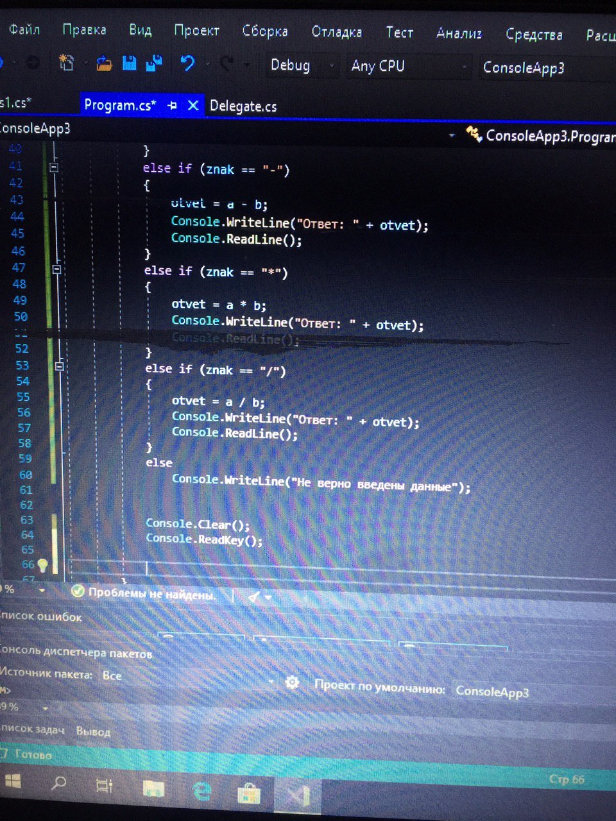Viewport: 616px width, 821px height.
Task: Open the default project ConsoleApp3 dropdown
Action: 534,691
